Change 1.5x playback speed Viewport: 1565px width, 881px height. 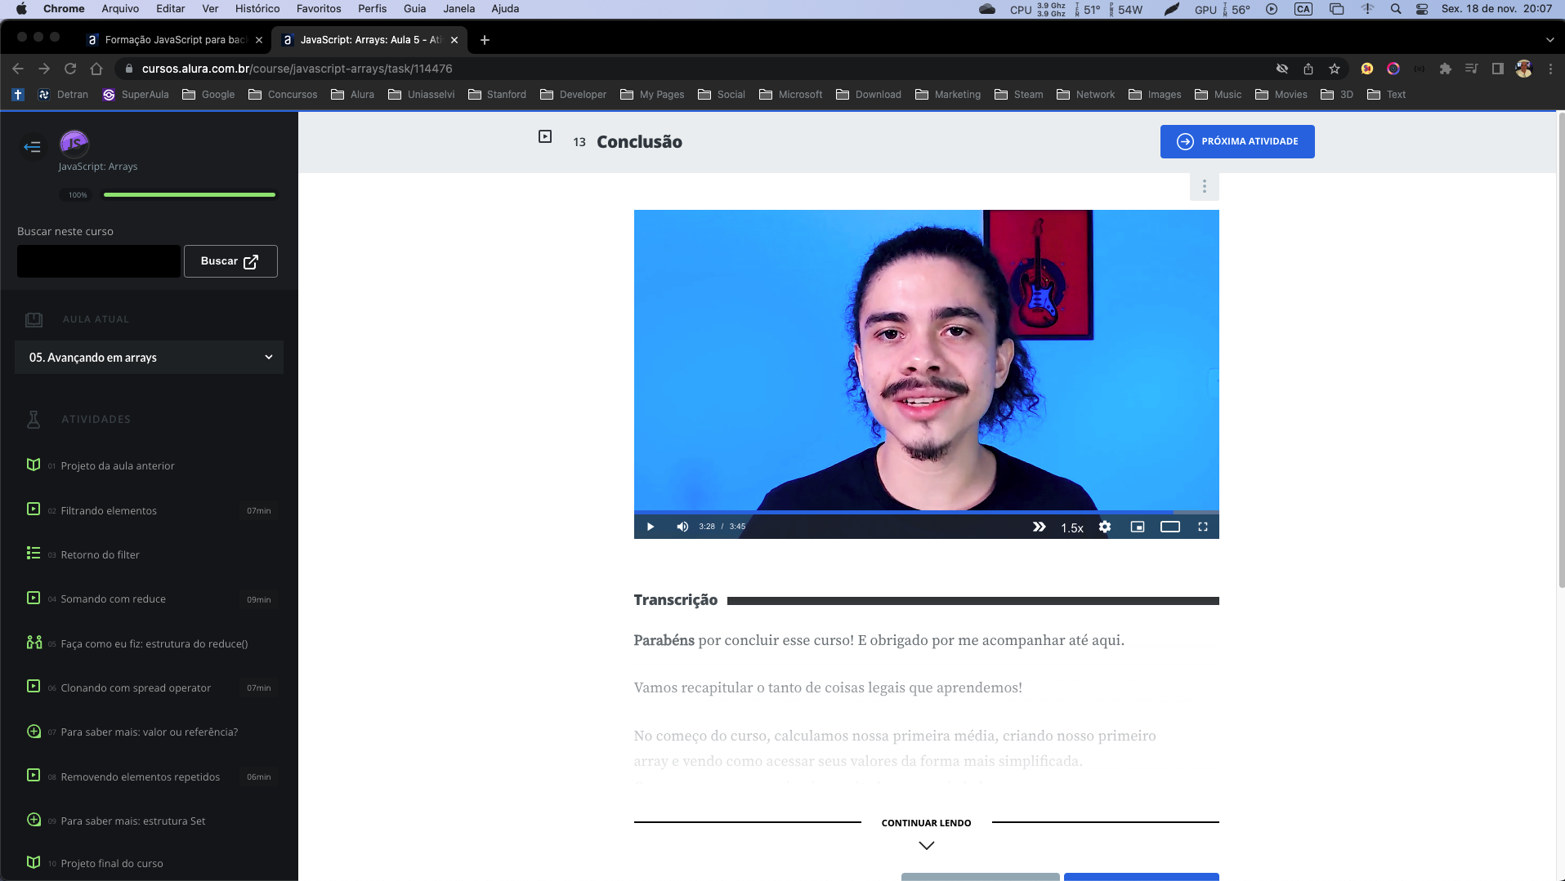(x=1072, y=527)
